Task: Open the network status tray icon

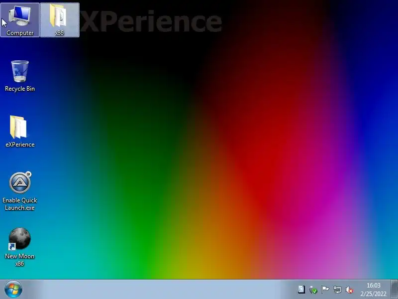Action: [x=337, y=290]
